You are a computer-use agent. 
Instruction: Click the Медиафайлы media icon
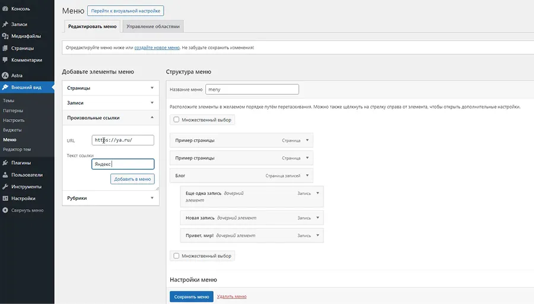point(5,36)
